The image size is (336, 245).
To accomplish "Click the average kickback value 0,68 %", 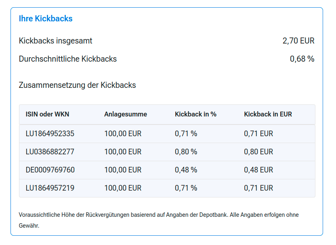I will point(302,59).
